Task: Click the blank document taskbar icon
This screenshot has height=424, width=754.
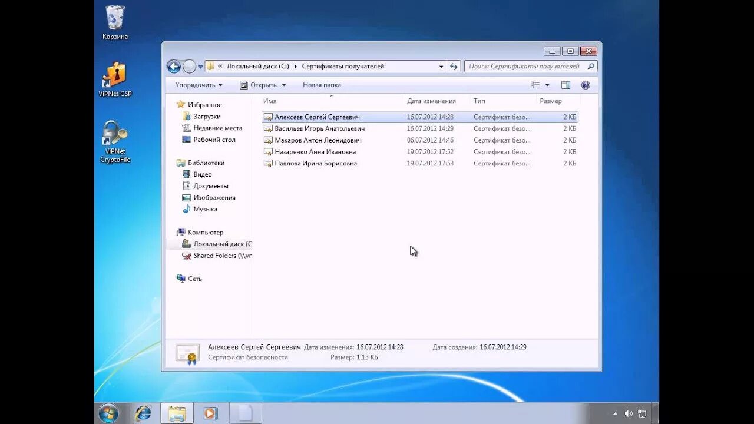Action: pos(245,413)
